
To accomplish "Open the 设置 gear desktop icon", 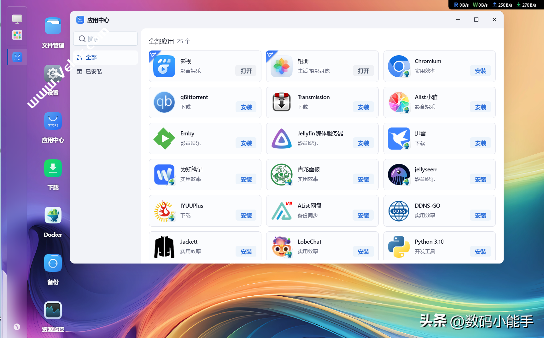I will click(x=53, y=74).
